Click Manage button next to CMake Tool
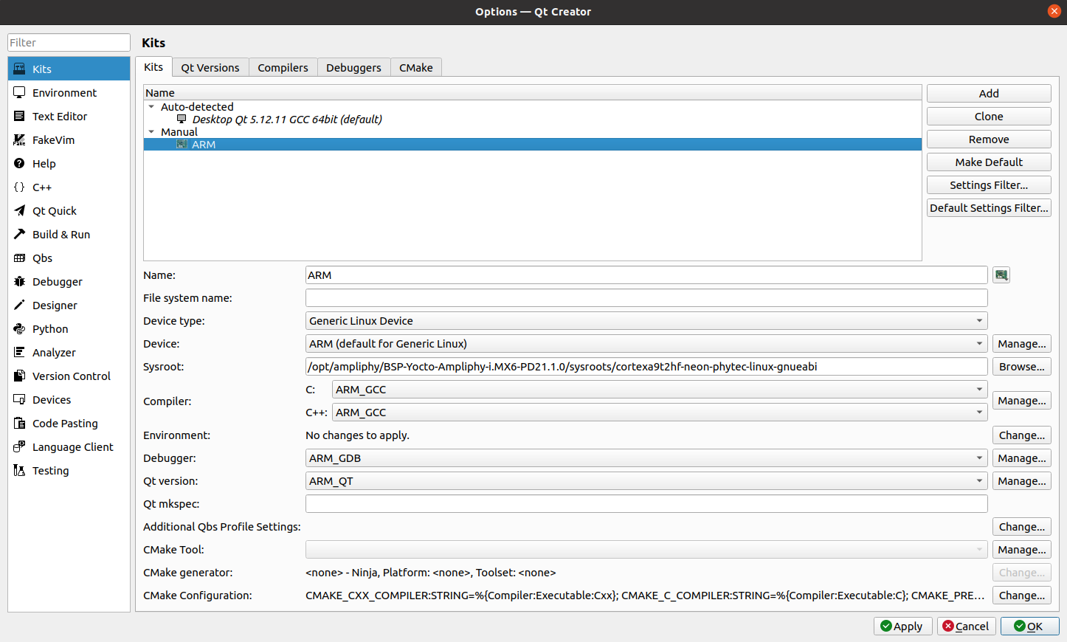1067x642 pixels. click(1022, 550)
